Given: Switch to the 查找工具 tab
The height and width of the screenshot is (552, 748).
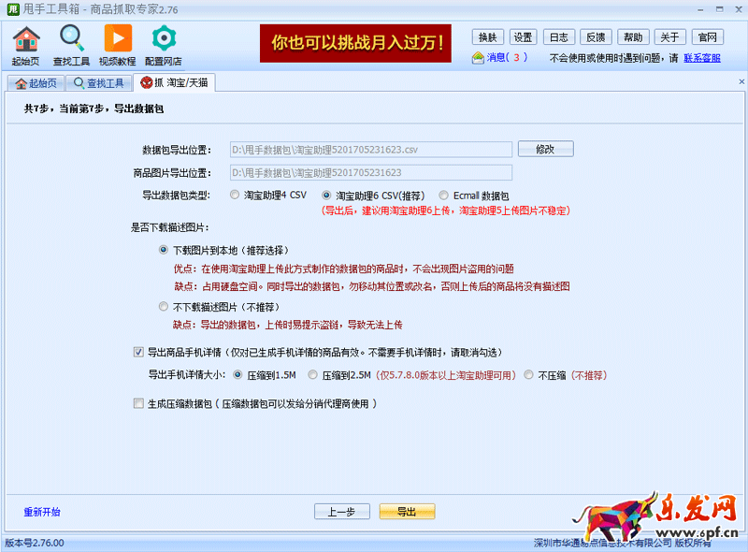Looking at the screenshot, I should pos(97,83).
